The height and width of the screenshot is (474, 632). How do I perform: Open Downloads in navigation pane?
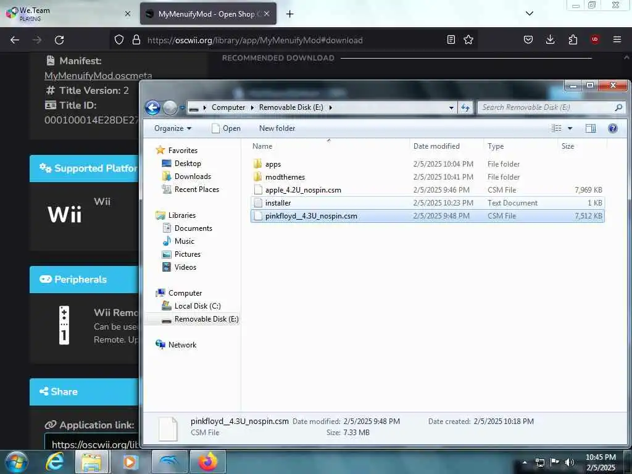193,177
